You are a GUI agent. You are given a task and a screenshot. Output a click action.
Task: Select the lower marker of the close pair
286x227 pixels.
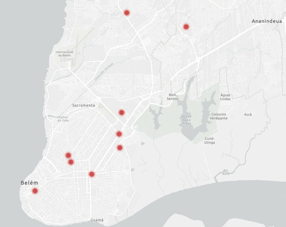(71, 162)
